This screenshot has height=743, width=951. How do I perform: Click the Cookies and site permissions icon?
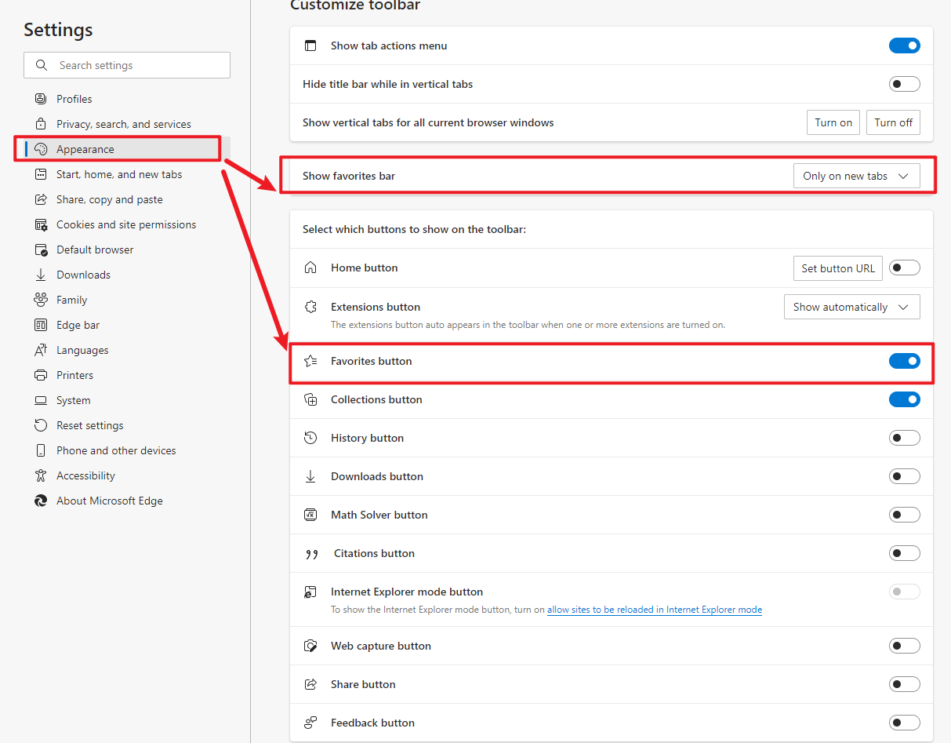click(41, 224)
